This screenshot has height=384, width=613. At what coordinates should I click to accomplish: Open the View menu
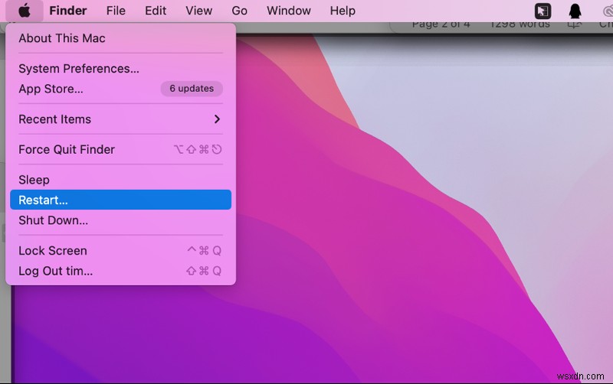click(199, 11)
